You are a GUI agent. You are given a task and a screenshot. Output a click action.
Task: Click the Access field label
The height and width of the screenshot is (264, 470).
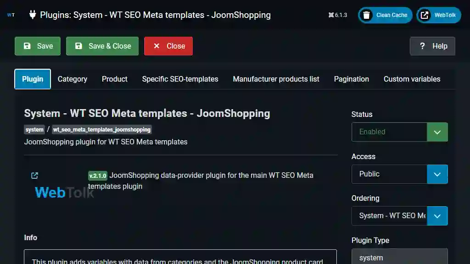pos(364,157)
